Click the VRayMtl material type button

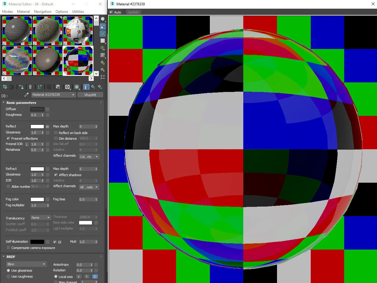pyautogui.click(x=90, y=95)
